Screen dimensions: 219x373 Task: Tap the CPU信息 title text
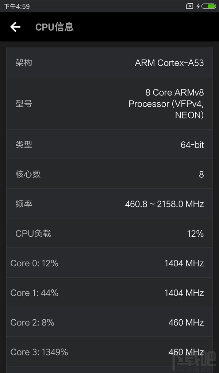click(54, 27)
